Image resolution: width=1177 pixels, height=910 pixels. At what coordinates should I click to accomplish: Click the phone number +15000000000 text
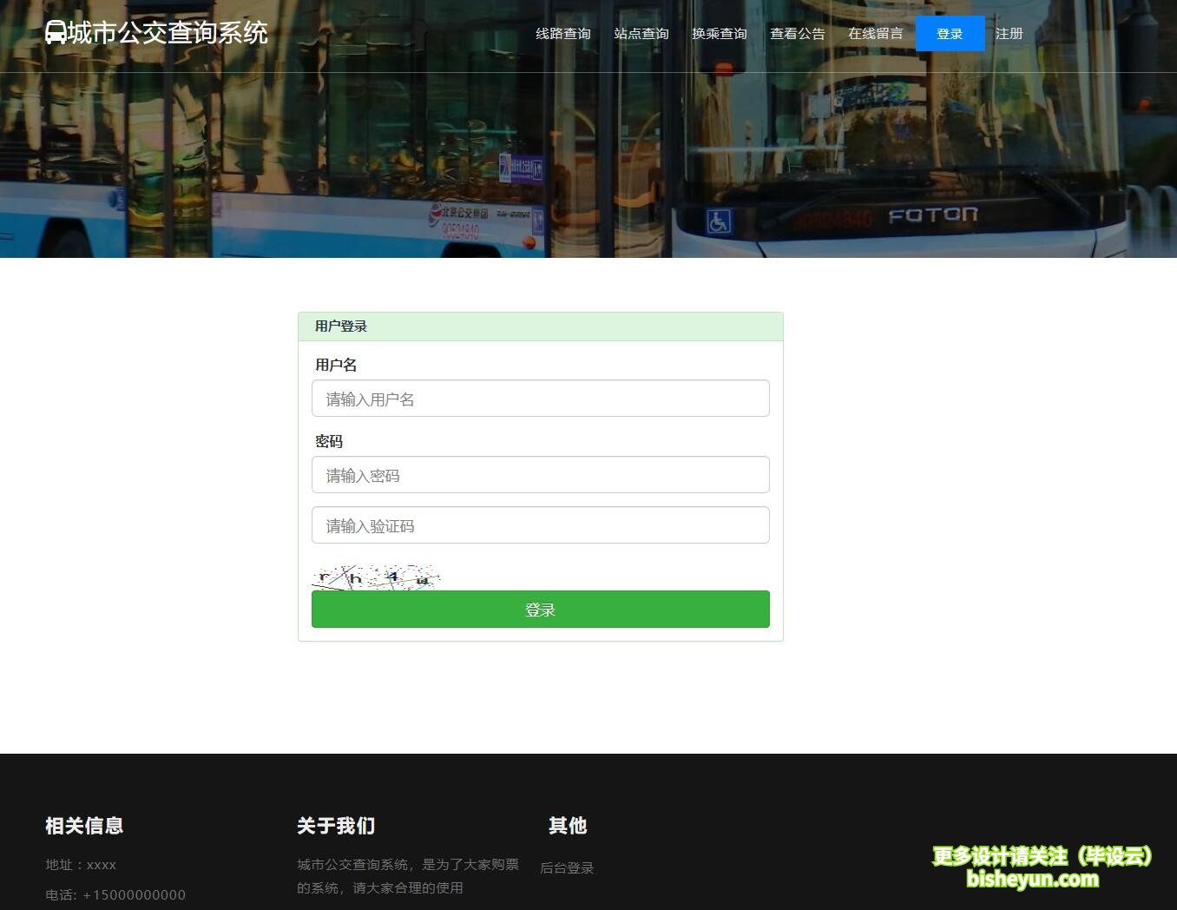(x=134, y=895)
